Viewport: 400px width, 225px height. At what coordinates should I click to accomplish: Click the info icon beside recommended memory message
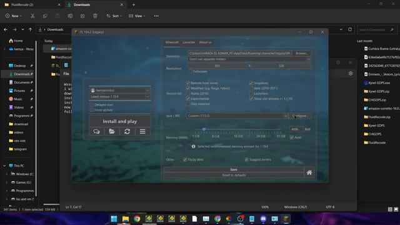(193, 146)
